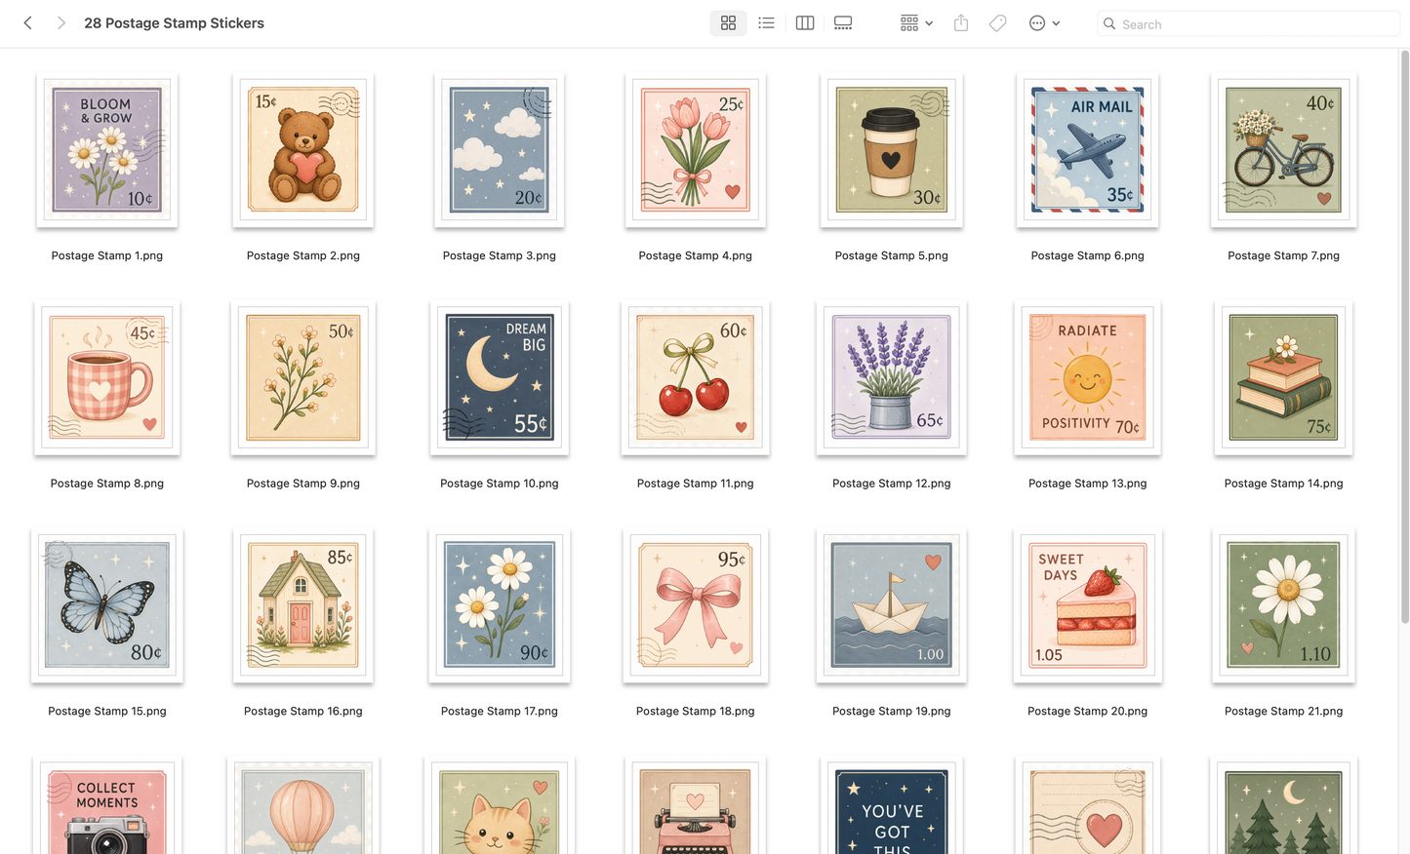Open the more actions ellipsis menu

(x=1044, y=22)
